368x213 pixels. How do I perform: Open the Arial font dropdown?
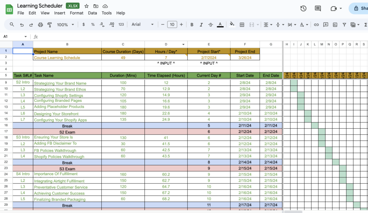tap(142, 24)
